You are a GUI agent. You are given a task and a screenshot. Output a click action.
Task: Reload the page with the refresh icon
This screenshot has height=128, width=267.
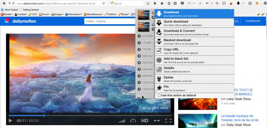pos(103,3)
